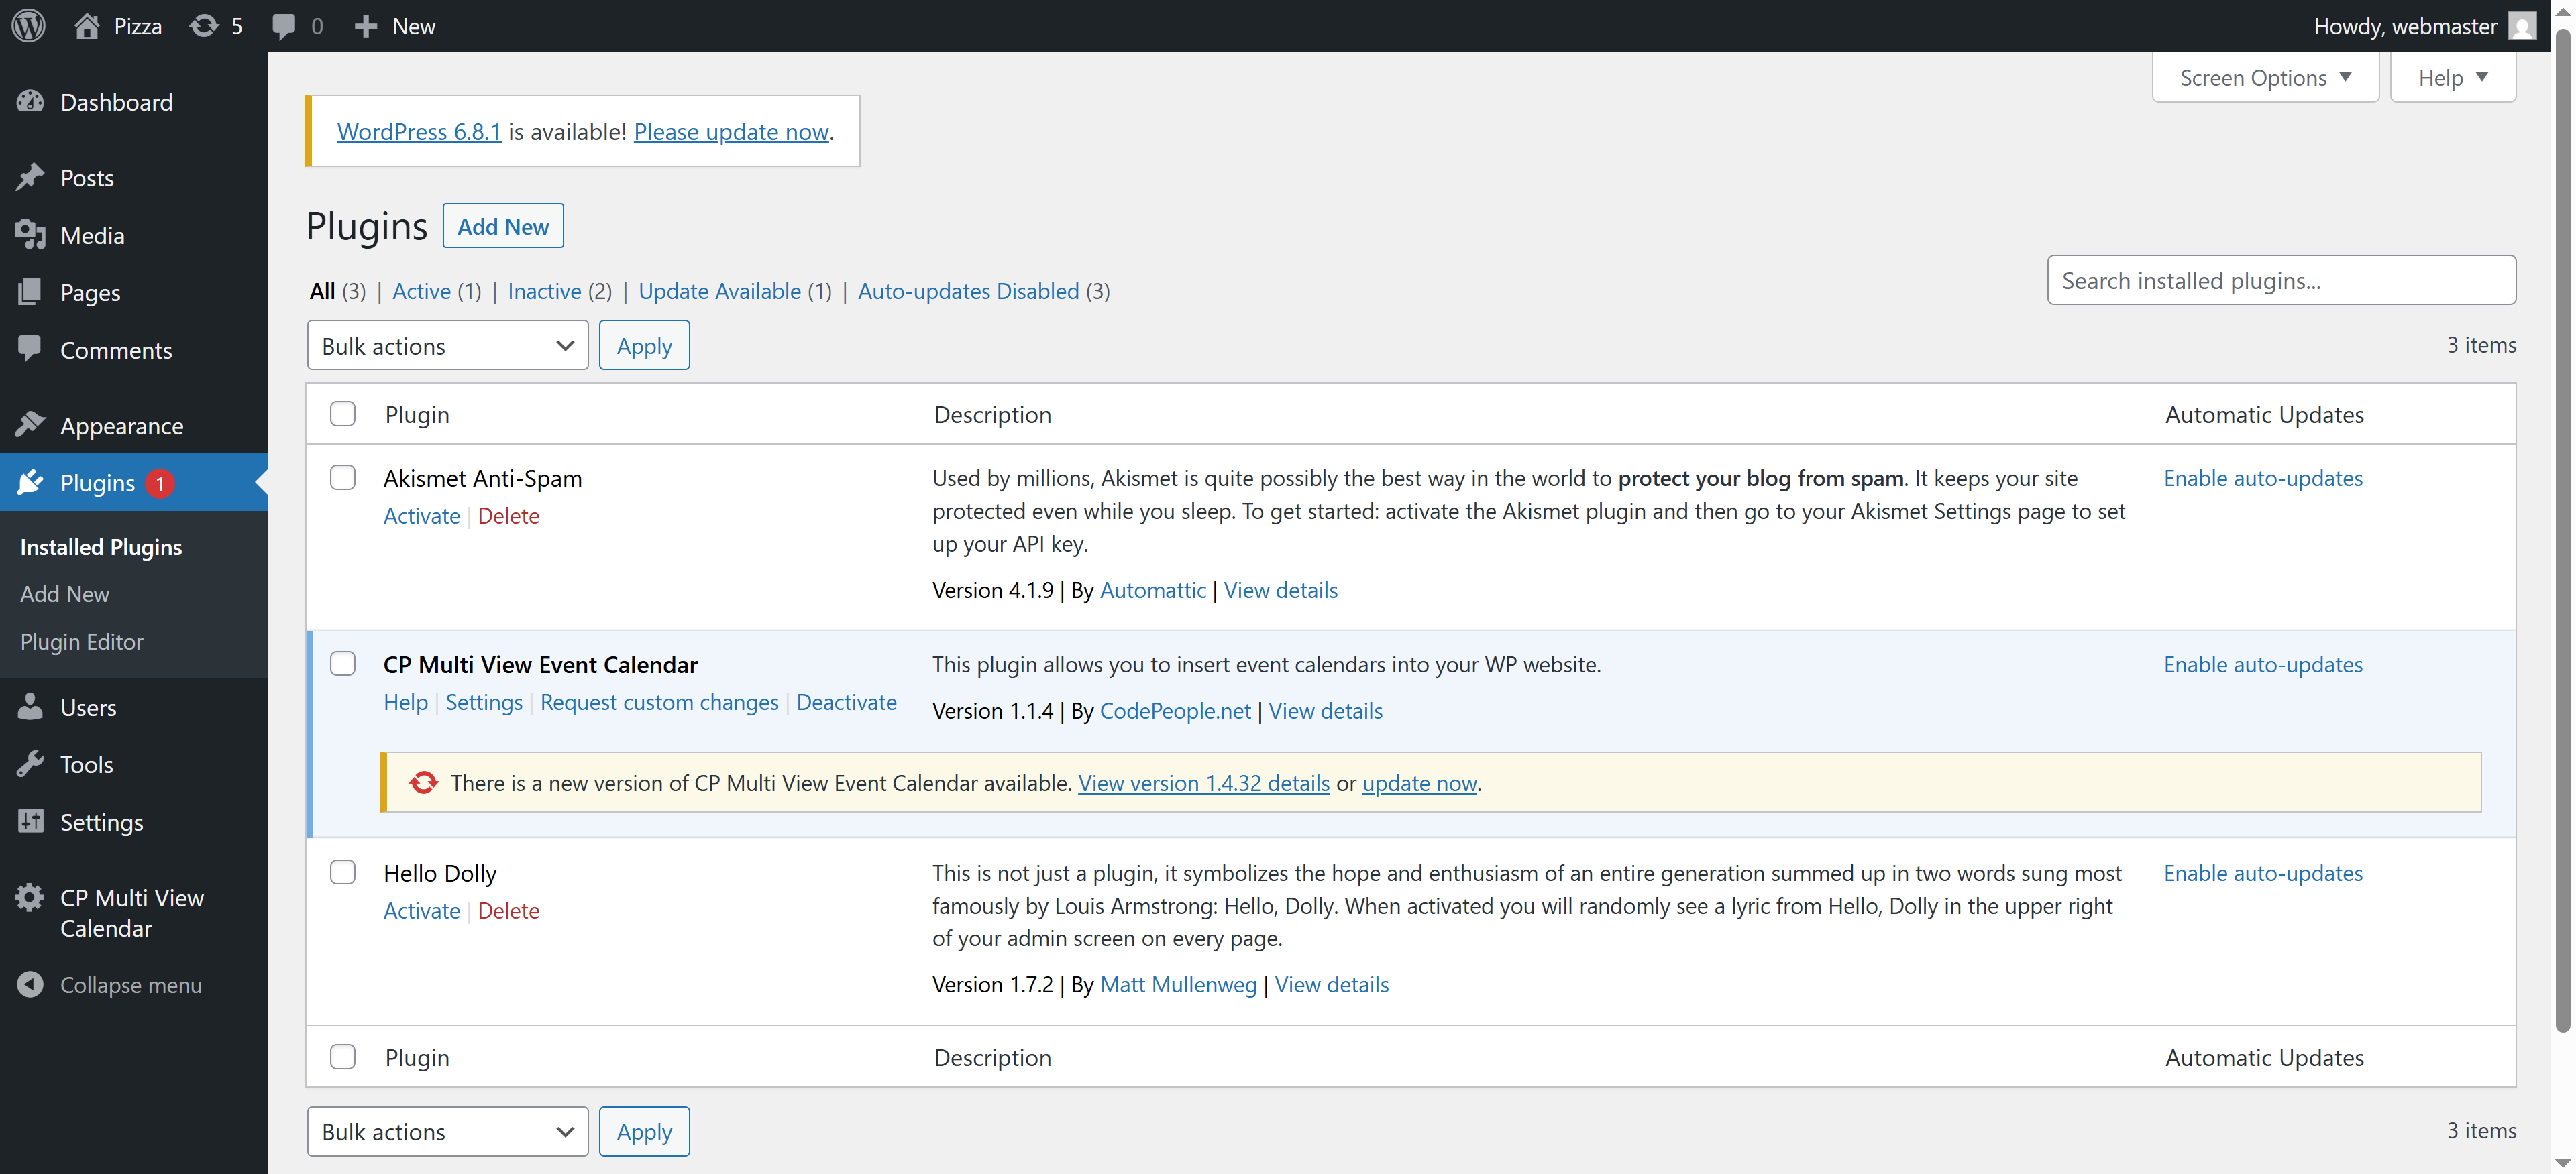Click the Settings sliders icon

pos(30,821)
